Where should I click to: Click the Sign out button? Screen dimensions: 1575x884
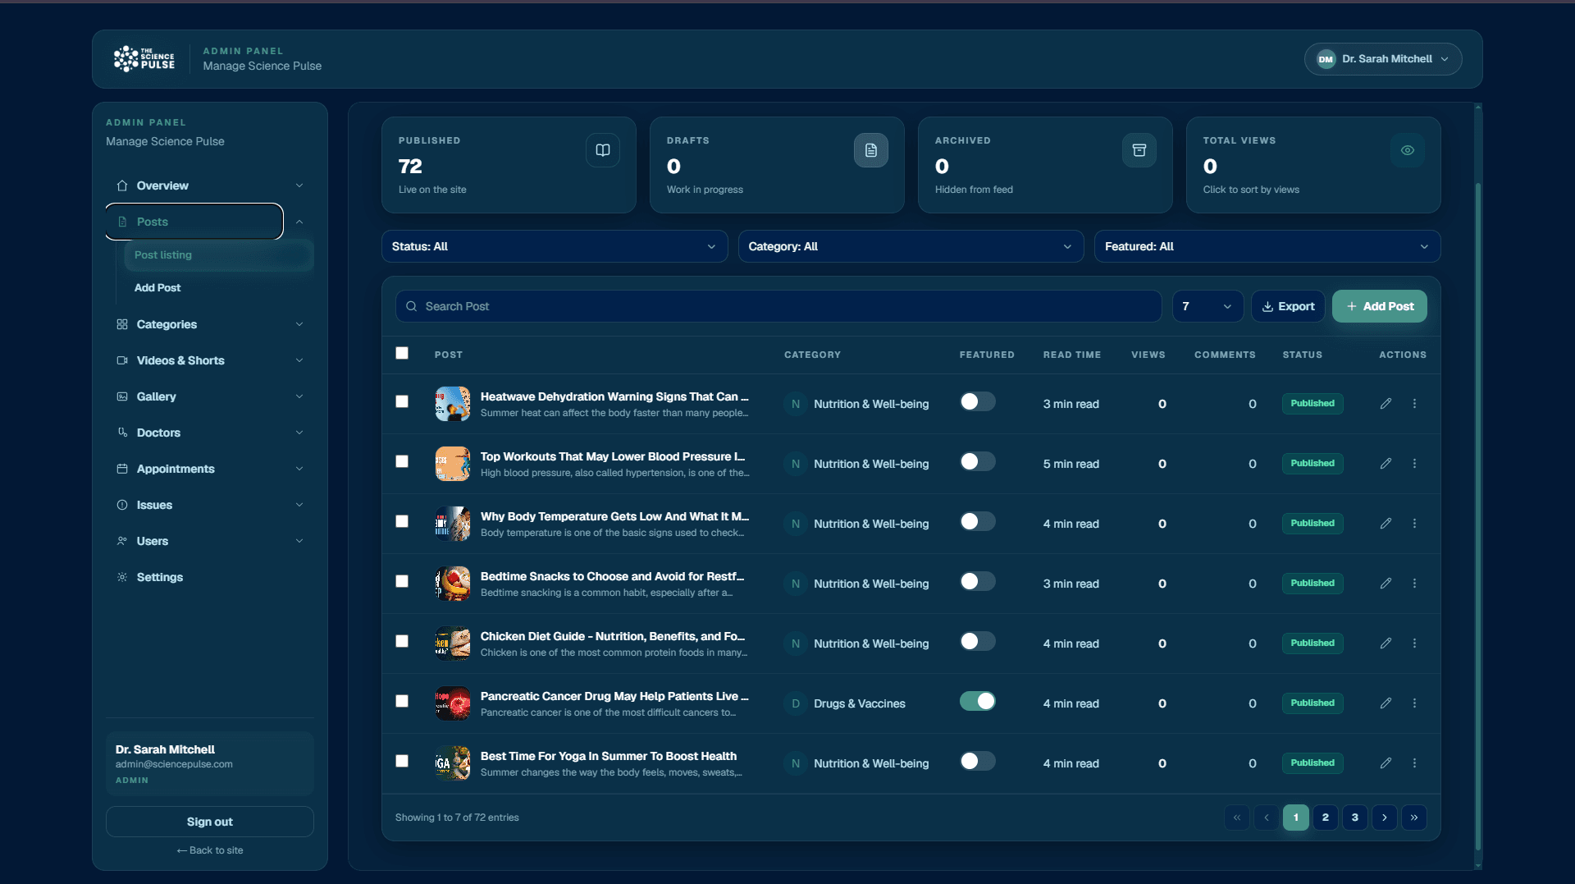tap(209, 822)
